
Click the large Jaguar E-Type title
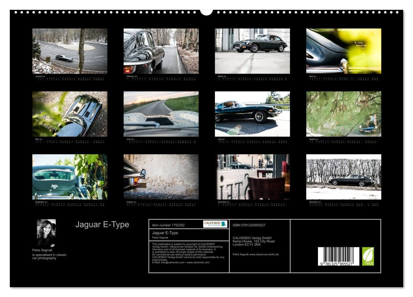click(x=102, y=224)
